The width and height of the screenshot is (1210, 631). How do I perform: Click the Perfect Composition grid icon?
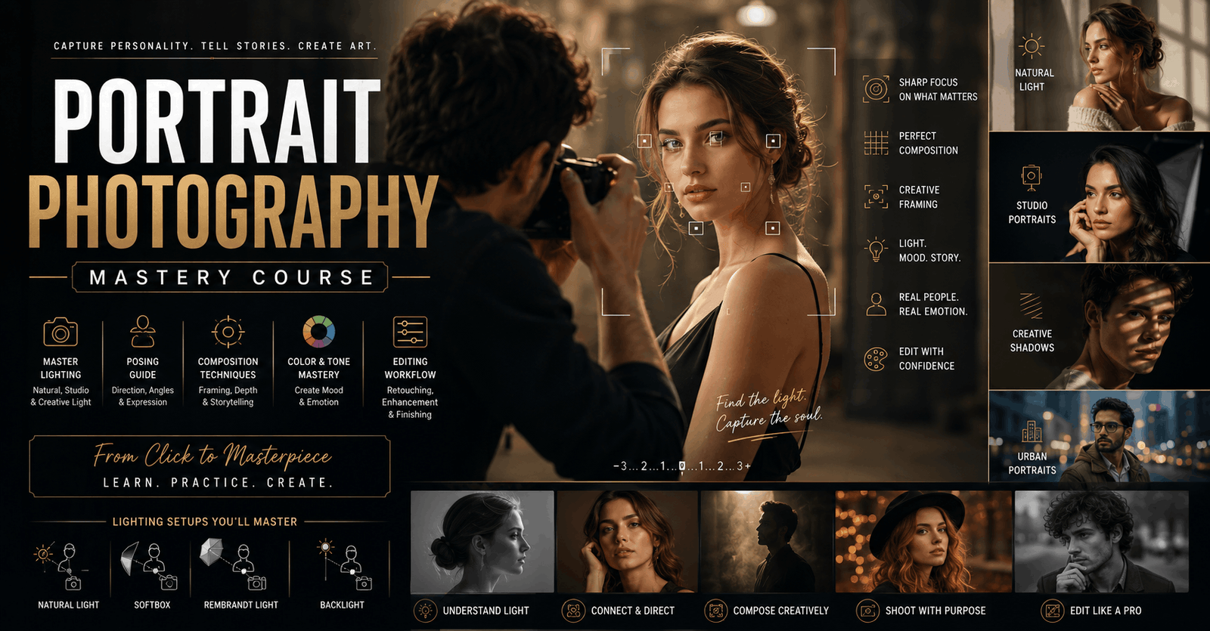tap(876, 142)
